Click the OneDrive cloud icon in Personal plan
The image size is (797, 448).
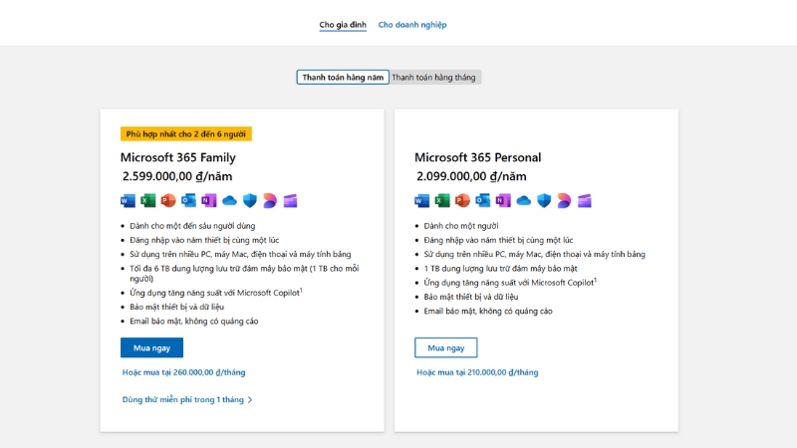pos(523,201)
